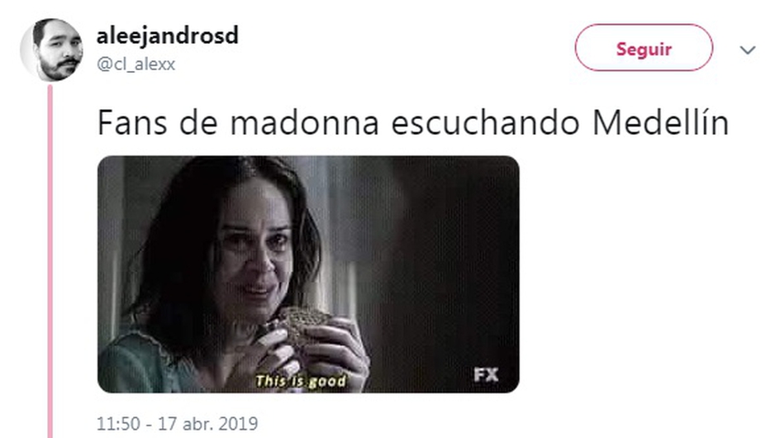
Task: Open the @cl_alexx handle link
Action: [x=136, y=64]
